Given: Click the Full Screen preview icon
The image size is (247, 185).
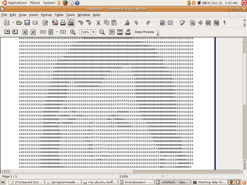Looking at the screenshot, I should pyautogui.click(x=112, y=32).
